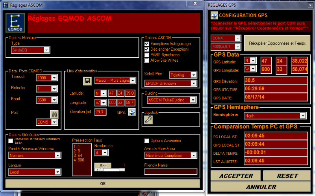
Task: Open joystick configuration with the wrench icon
Action: [149, 121]
